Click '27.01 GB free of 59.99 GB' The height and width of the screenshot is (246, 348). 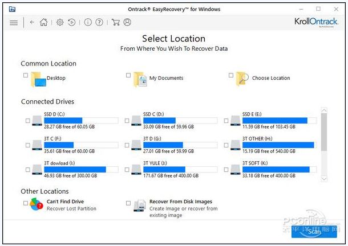pos(168,151)
